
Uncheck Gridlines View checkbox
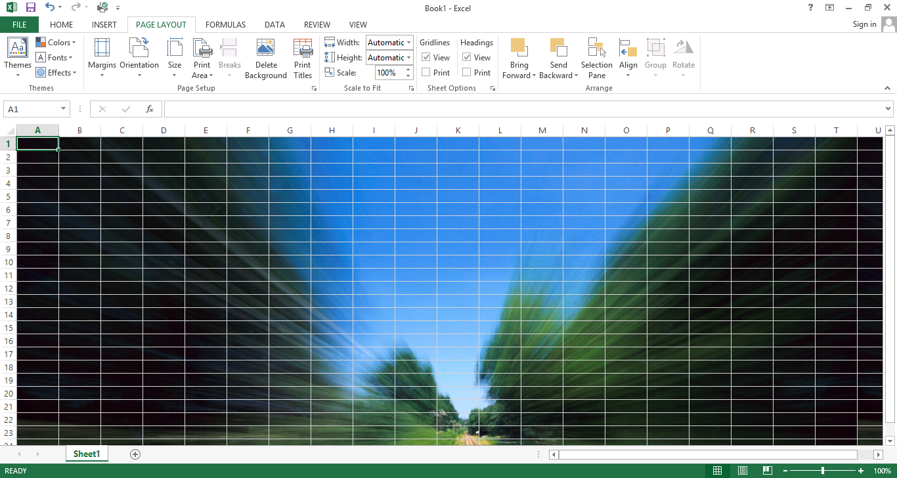coord(426,58)
